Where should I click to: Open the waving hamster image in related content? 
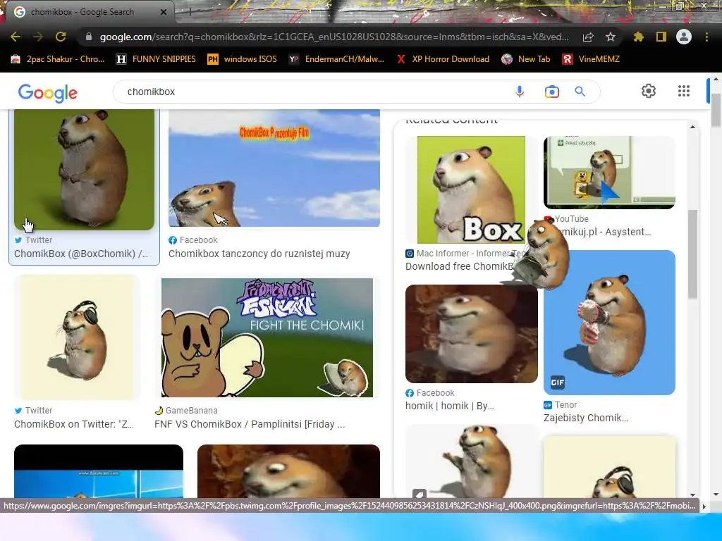(472, 461)
